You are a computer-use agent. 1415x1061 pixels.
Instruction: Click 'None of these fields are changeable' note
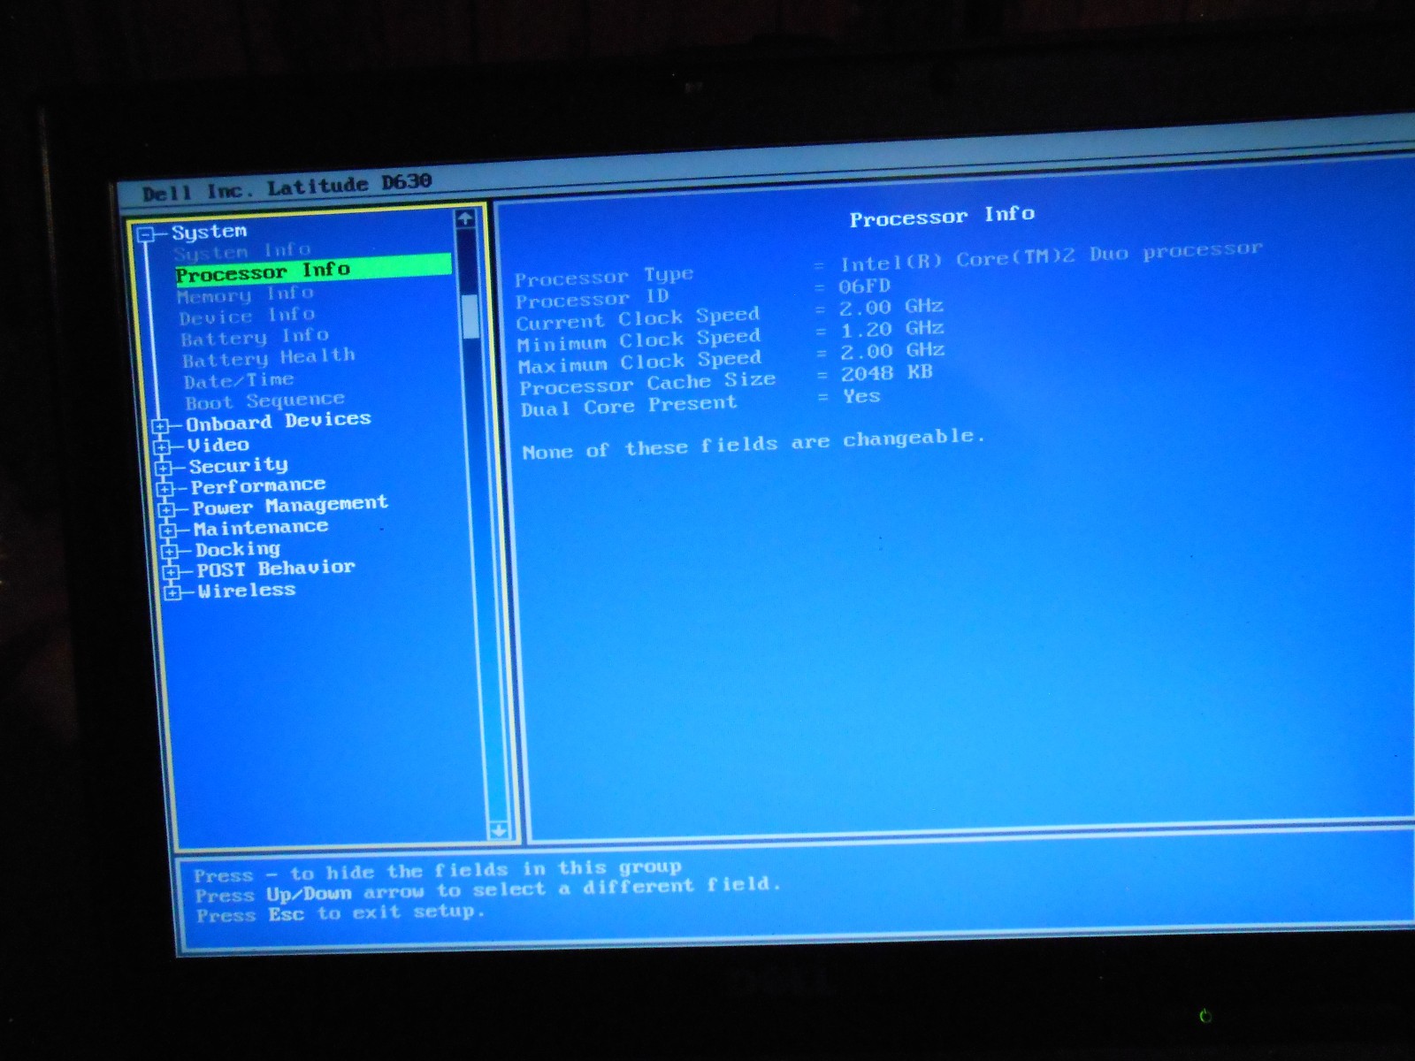753,444
